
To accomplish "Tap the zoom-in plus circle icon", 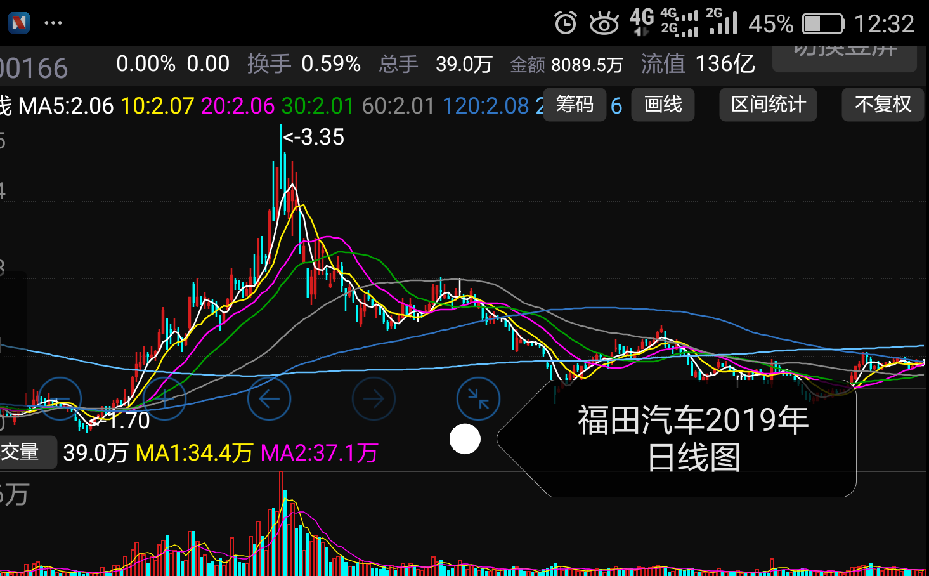I will point(164,399).
